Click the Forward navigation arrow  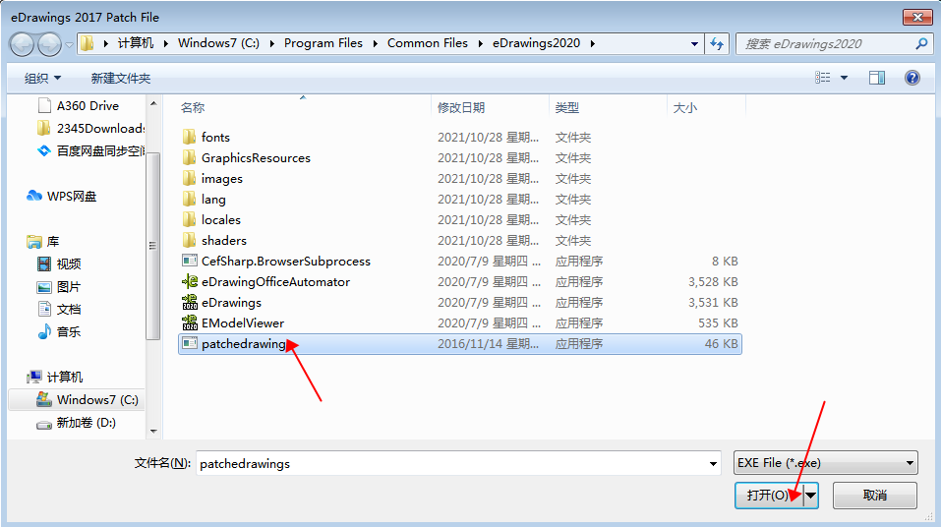[x=49, y=44]
